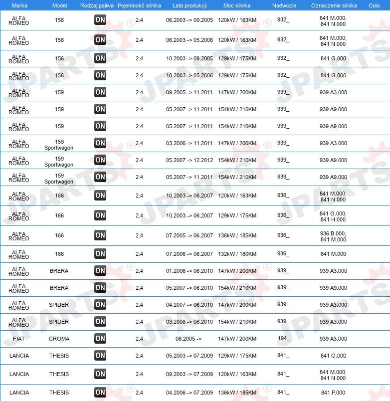Select the 07.2006 -> 06.2007 date cell
390x401 pixels.
point(189,254)
